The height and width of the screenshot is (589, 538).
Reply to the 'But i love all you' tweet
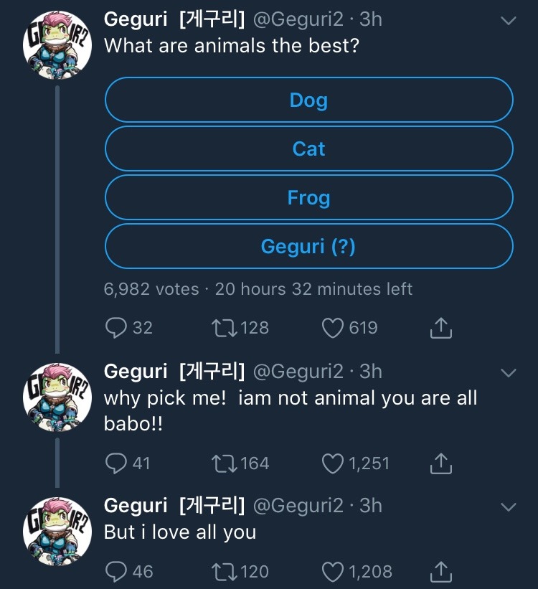117,571
